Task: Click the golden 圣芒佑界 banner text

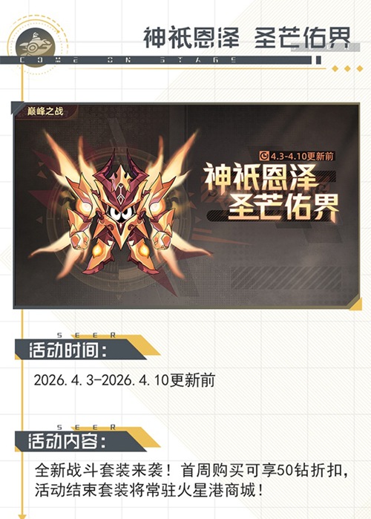Action: coord(283,207)
